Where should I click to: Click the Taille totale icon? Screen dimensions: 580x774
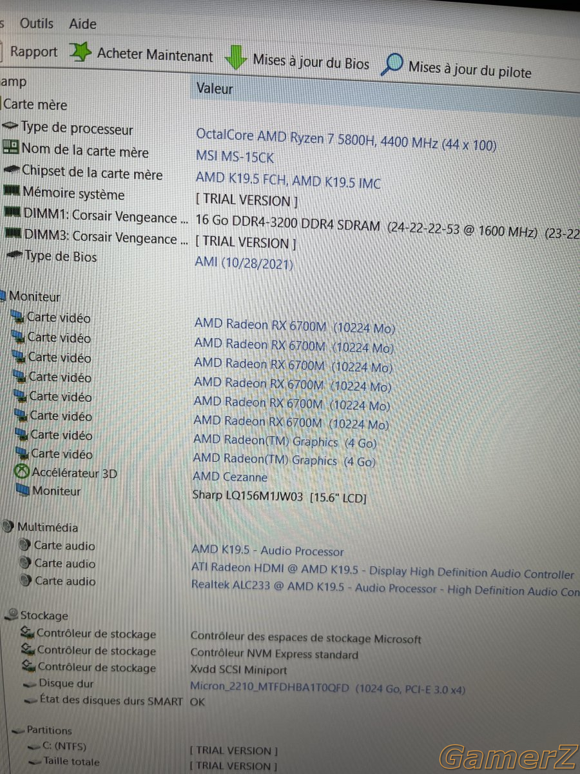(35, 762)
